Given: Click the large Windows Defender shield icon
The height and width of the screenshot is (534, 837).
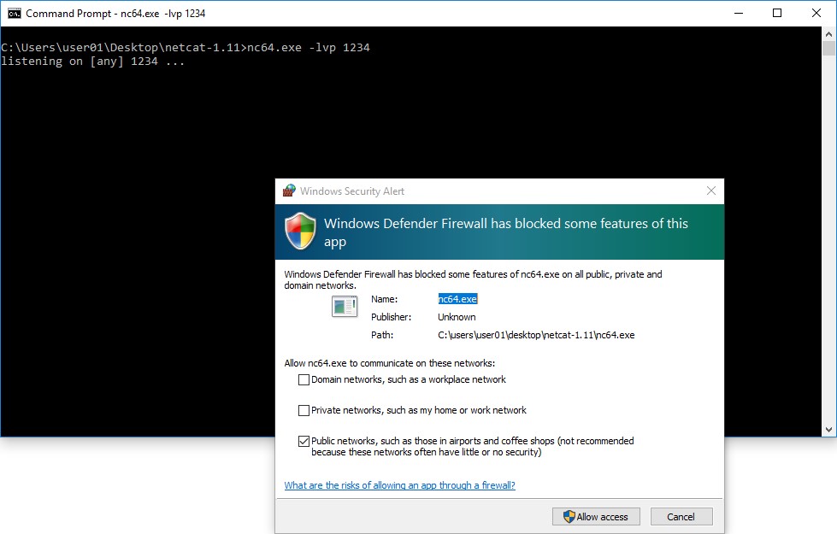Looking at the screenshot, I should pyautogui.click(x=300, y=232).
